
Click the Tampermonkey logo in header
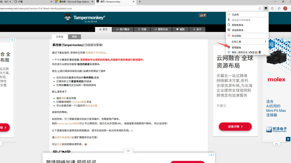pos(85,18)
